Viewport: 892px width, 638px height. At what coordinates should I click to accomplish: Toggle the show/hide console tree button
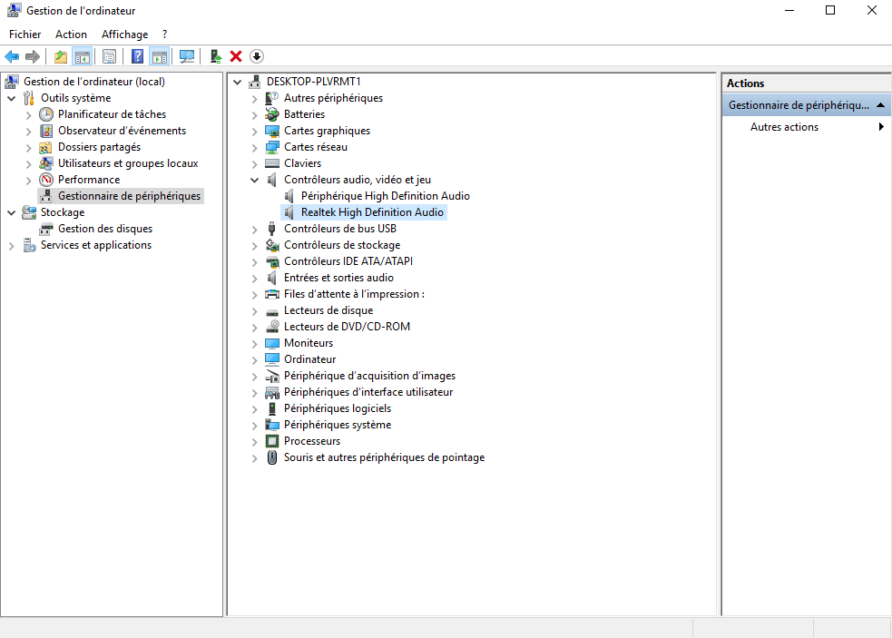(x=83, y=56)
